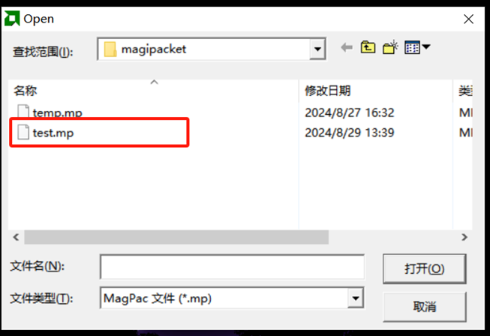Sort by 修改日期 column header
The height and width of the screenshot is (336, 490).
tap(328, 91)
